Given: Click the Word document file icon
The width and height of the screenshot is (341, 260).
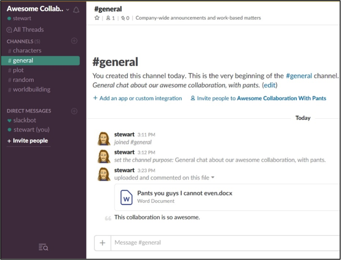Looking at the screenshot, I should pyautogui.click(x=127, y=197).
